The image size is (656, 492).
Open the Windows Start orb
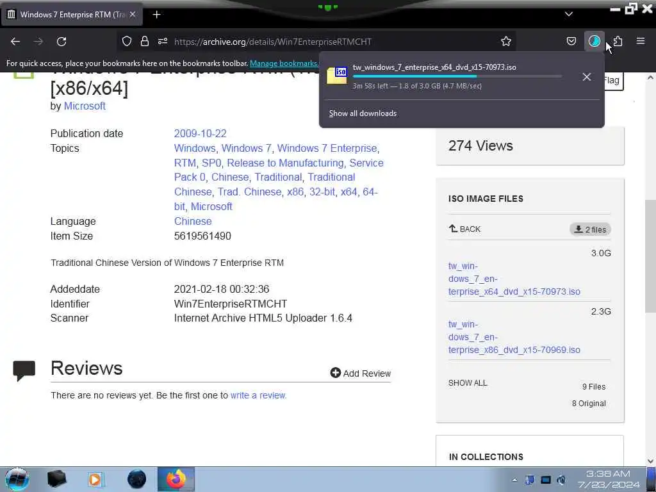point(17,479)
